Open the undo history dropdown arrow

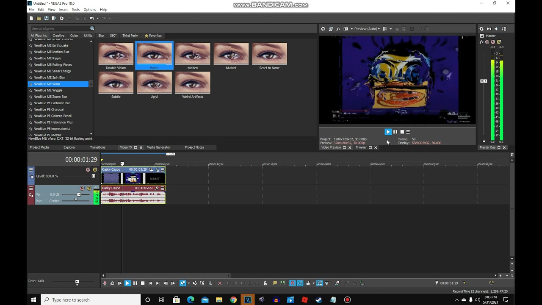click(x=97, y=19)
